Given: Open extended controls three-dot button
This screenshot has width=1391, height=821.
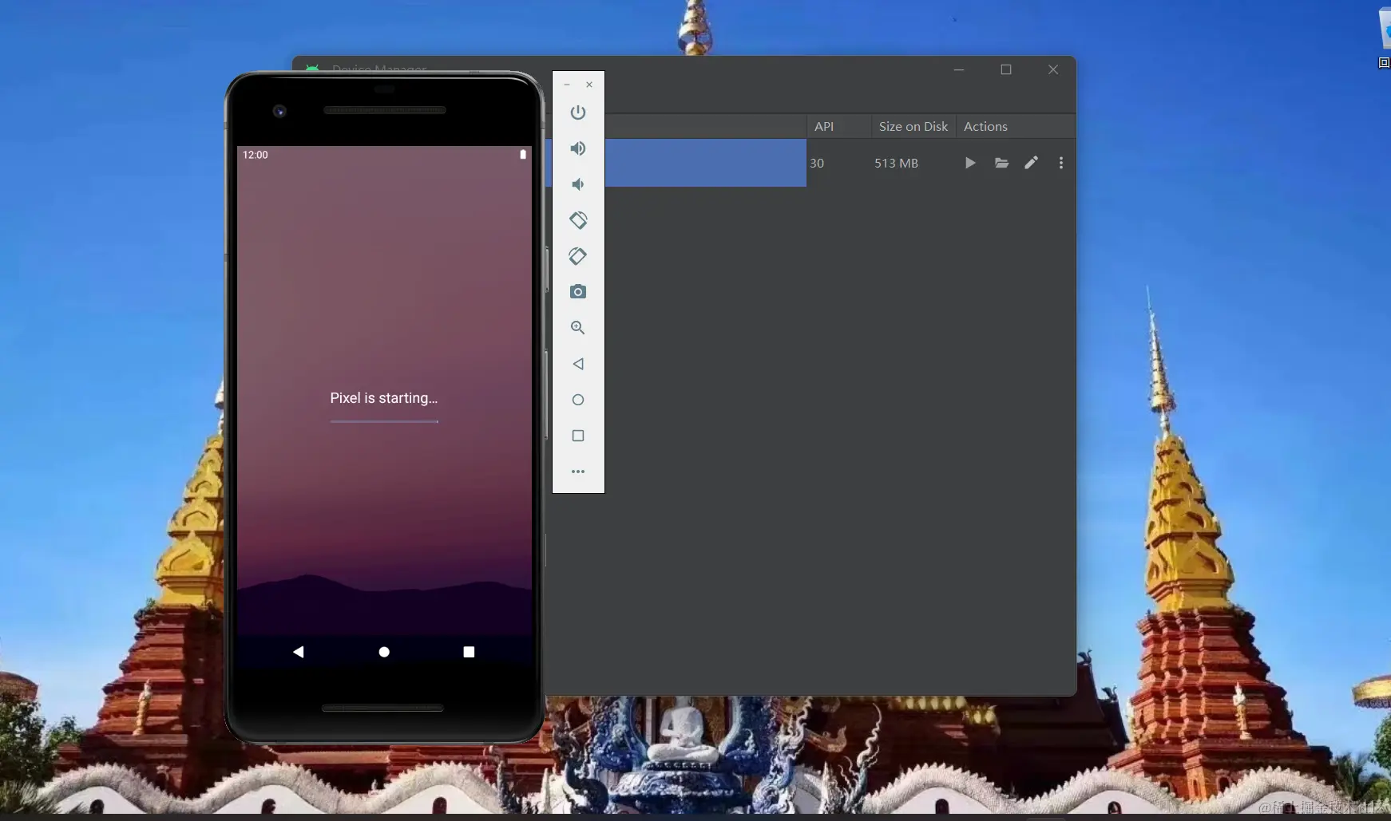Looking at the screenshot, I should click(578, 472).
